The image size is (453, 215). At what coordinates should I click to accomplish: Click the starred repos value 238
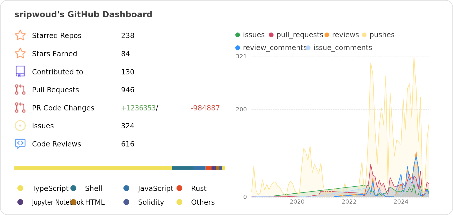(x=128, y=36)
